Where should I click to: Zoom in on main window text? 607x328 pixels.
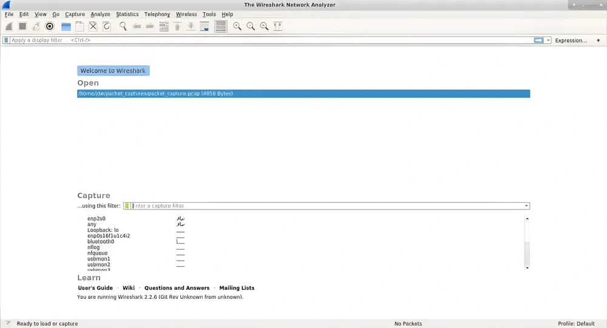click(x=237, y=26)
